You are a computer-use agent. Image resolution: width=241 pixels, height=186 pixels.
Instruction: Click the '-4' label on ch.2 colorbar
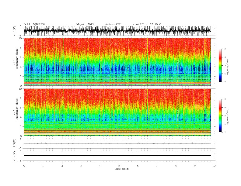pyautogui.click(x=224, y=107)
